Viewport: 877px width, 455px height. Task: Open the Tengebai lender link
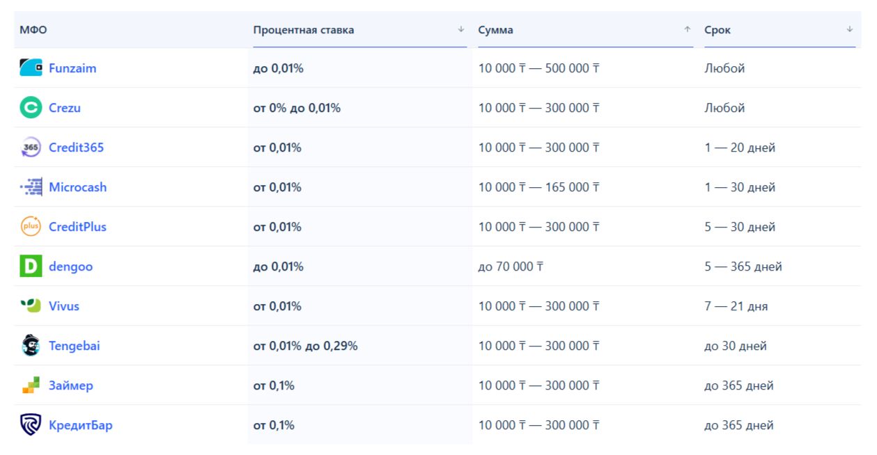75,346
